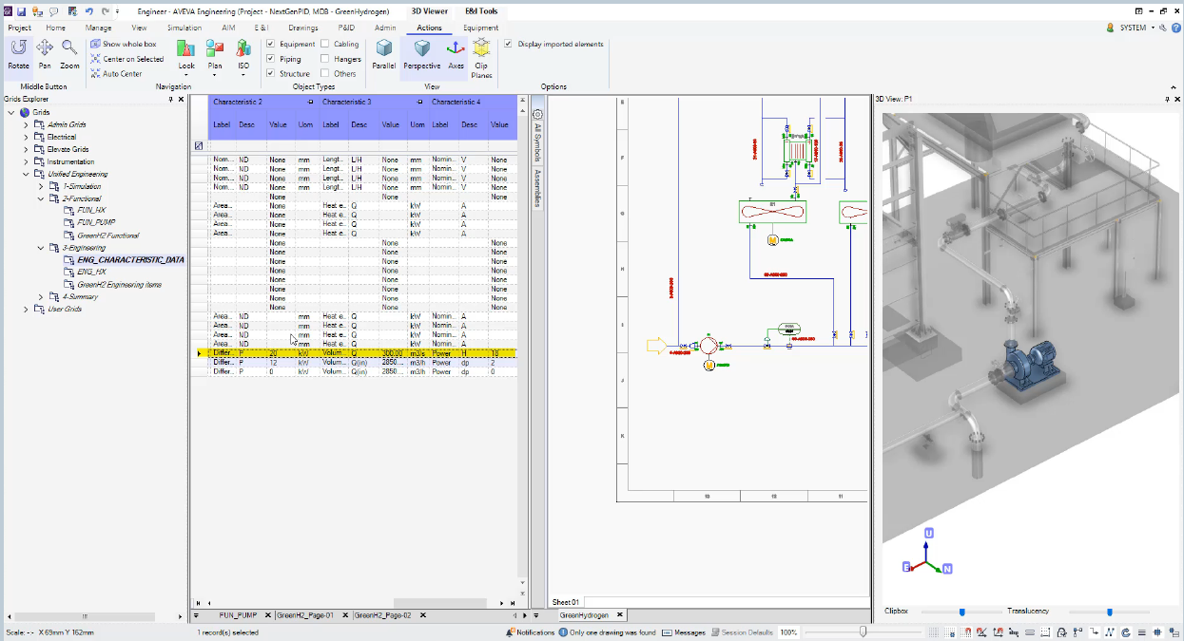Switch the view to Parallel projection
Screen dimensions: 1184x641
coord(384,54)
